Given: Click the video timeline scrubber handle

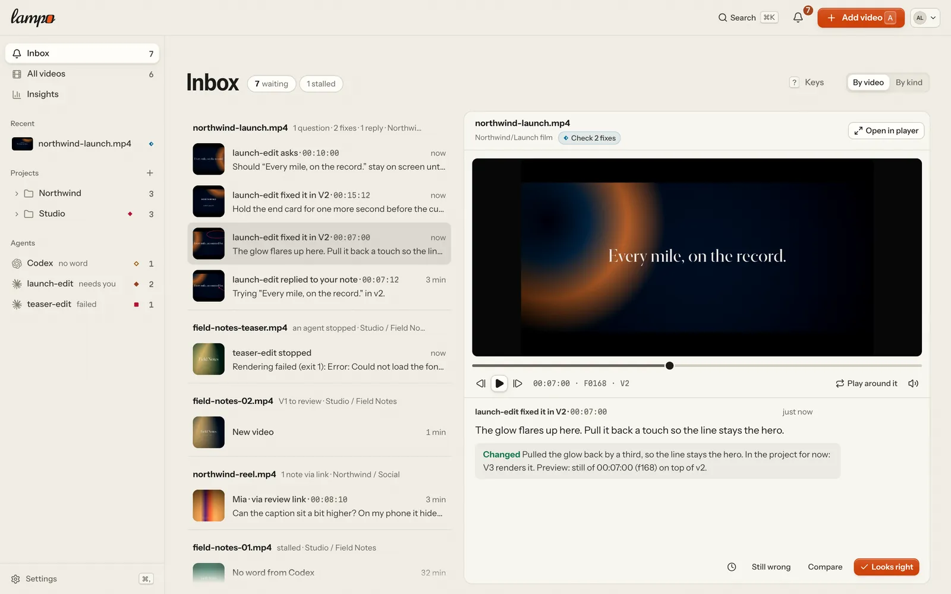Looking at the screenshot, I should (x=670, y=366).
